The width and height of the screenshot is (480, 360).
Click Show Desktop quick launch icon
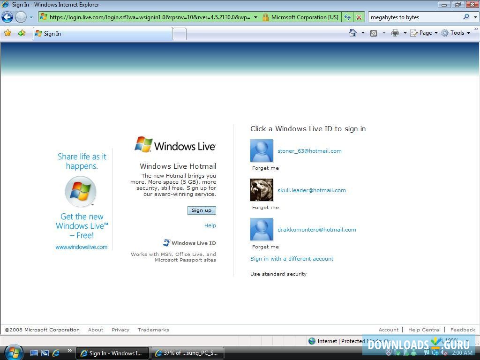click(x=34, y=353)
